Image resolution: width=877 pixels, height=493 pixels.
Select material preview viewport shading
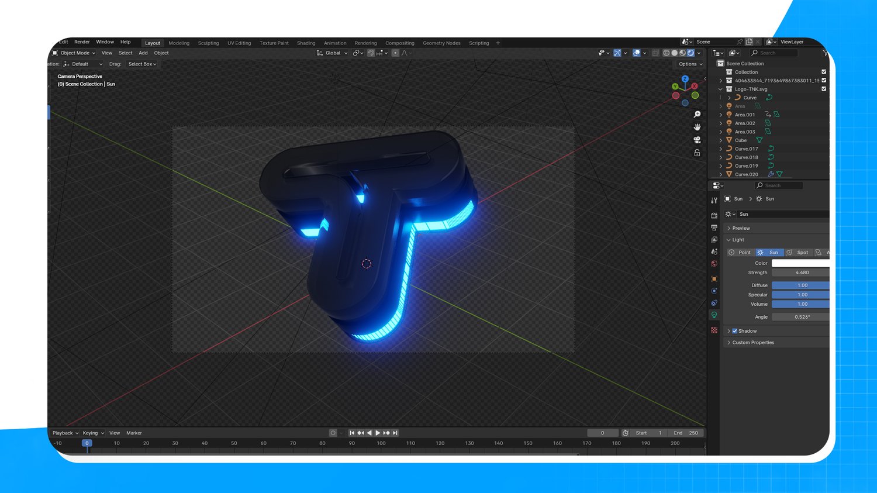coord(682,53)
